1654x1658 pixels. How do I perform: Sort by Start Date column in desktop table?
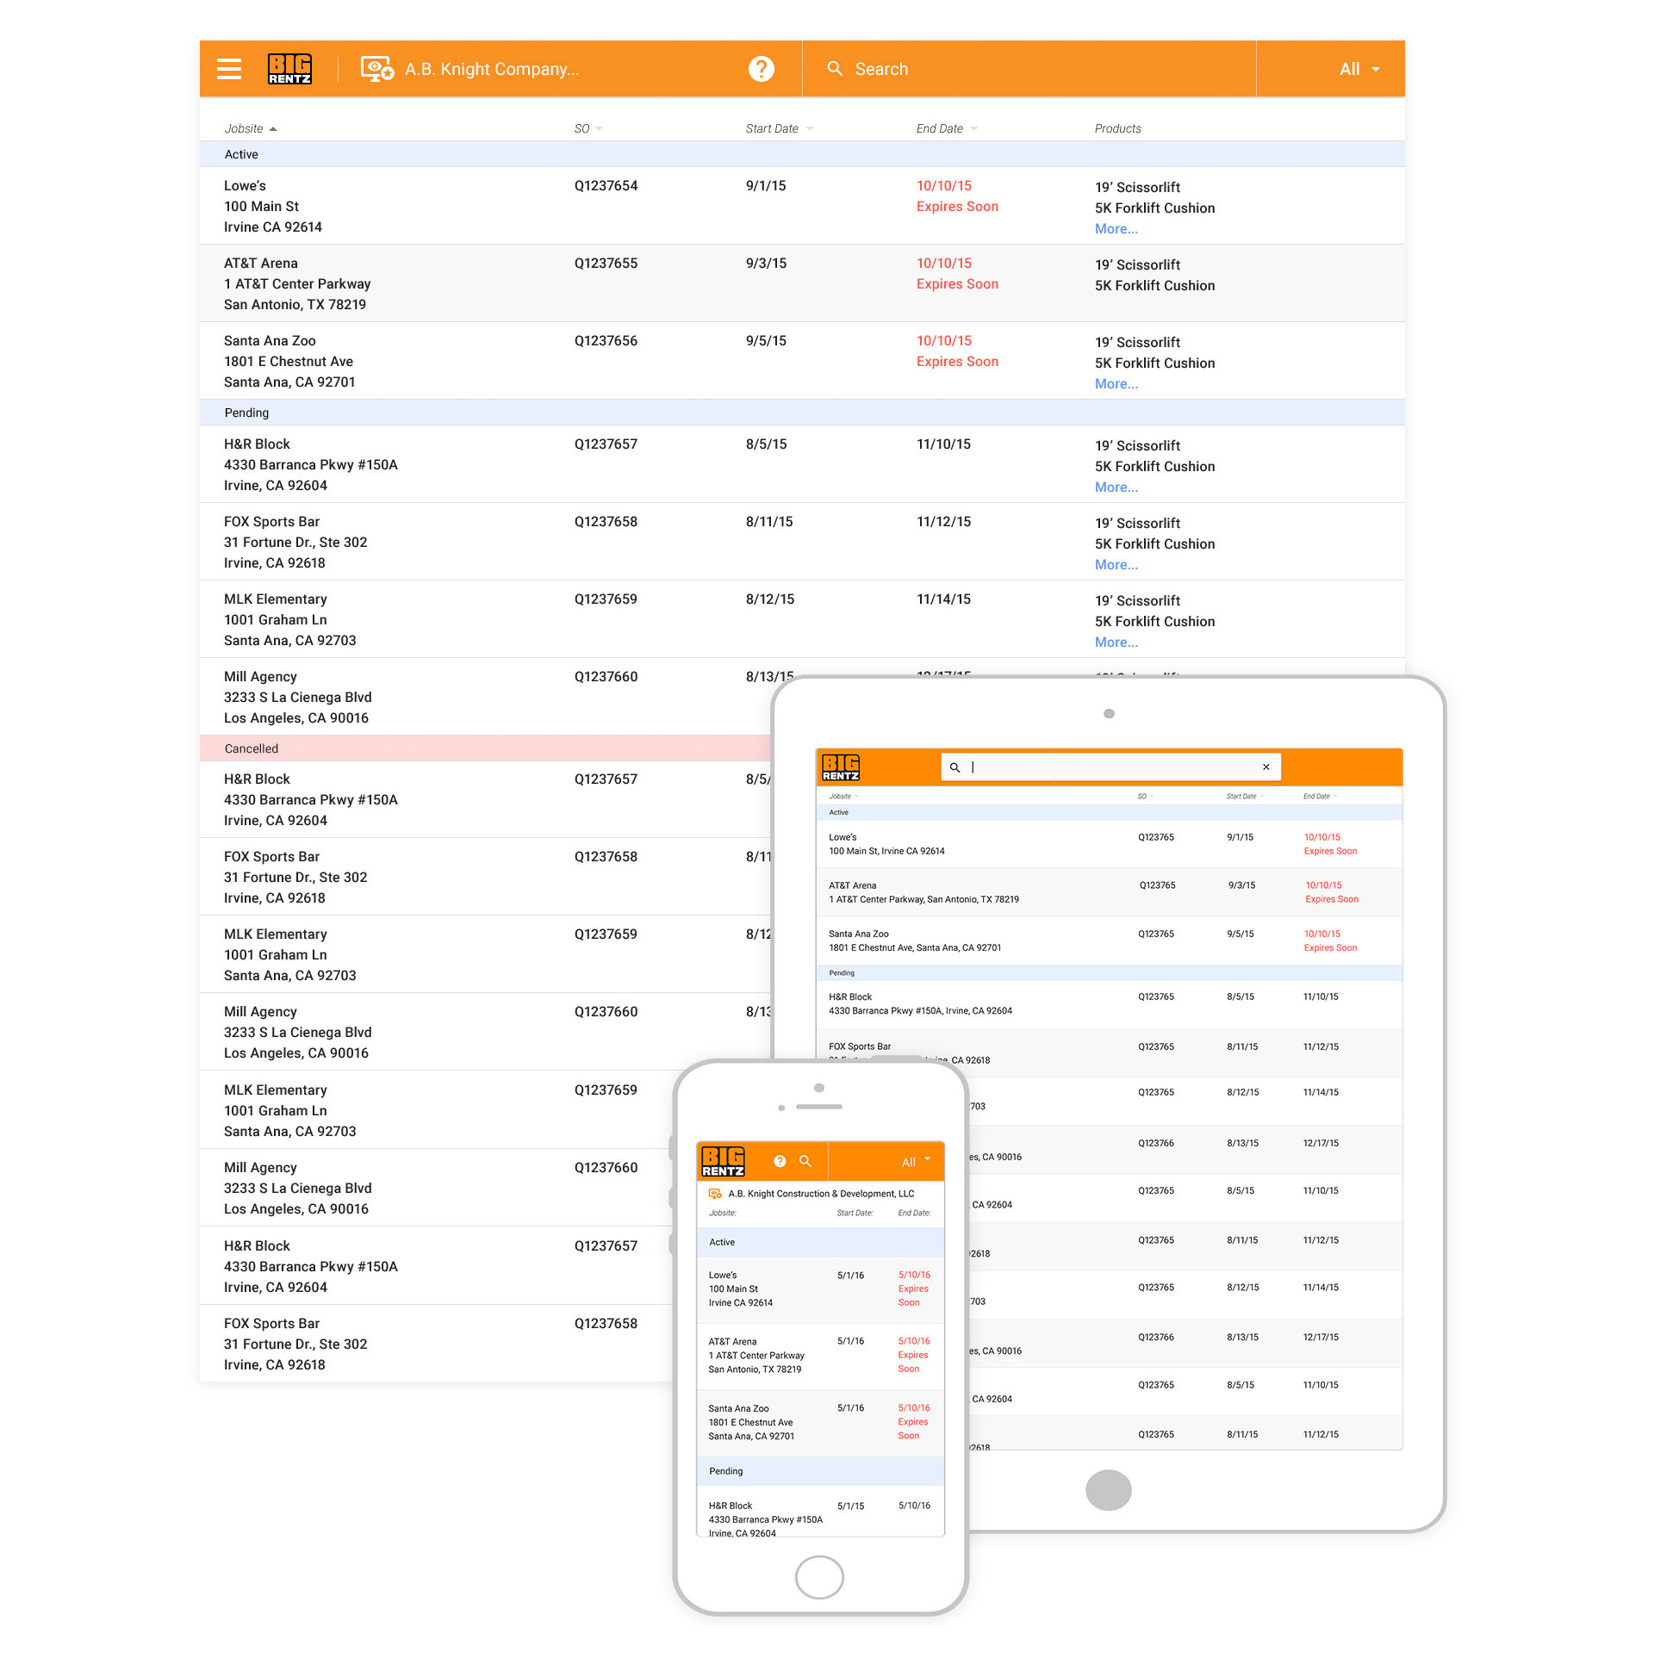pos(780,128)
